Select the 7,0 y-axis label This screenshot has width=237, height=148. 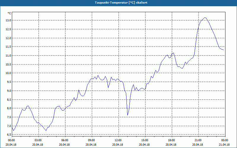click(x=9, y=126)
